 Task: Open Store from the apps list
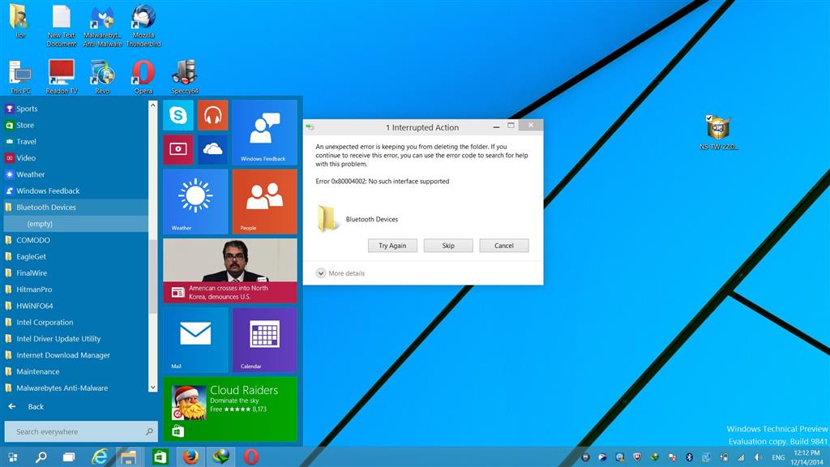[75, 125]
